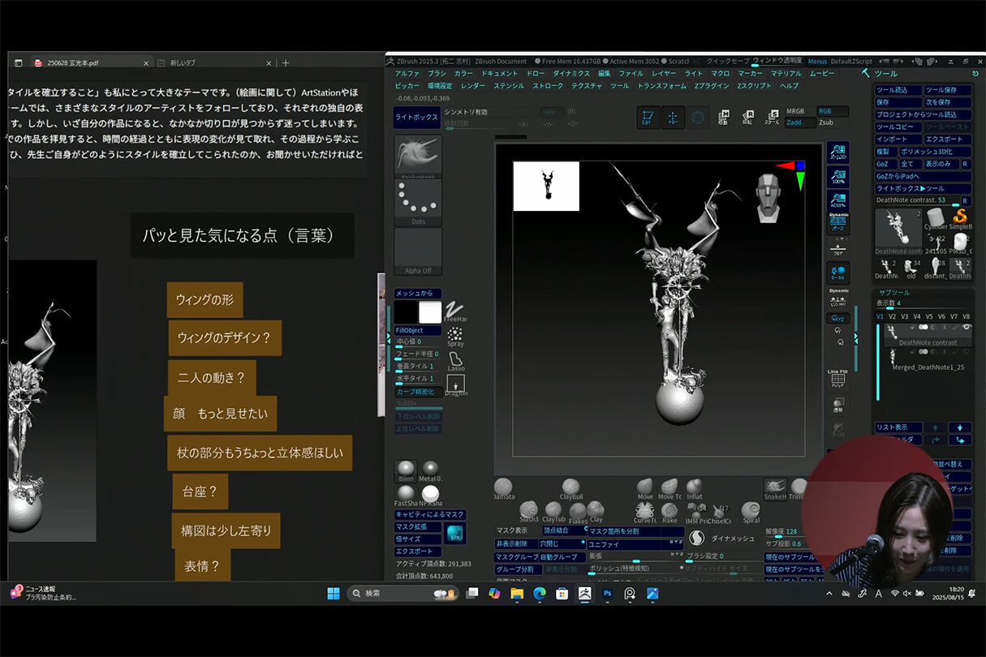Expand the Menus dropdown
The height and width of the screenshot is (657, 986).
point(817,61)
